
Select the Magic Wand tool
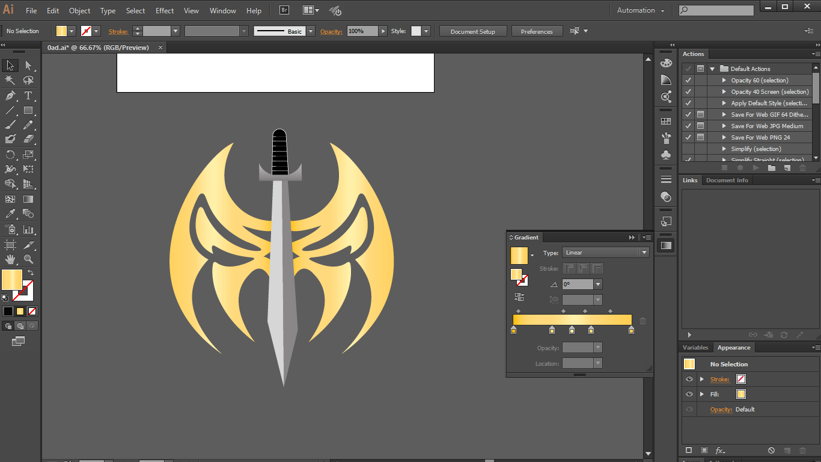click(10, 81)
